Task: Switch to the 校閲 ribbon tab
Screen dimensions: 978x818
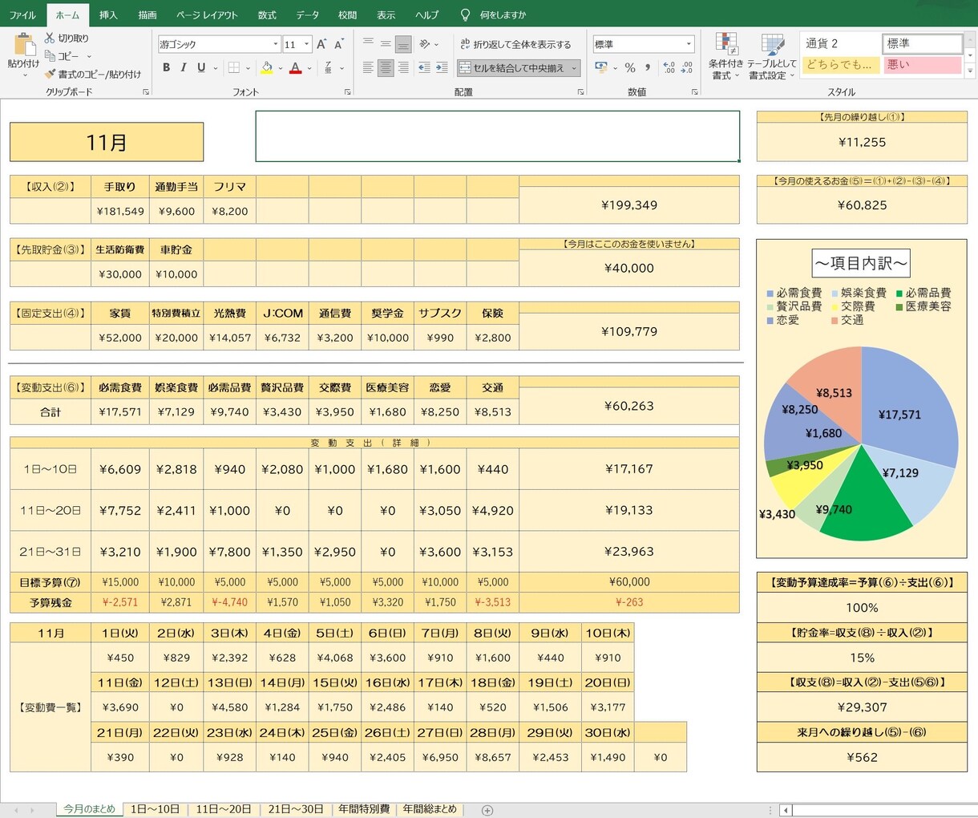Action: (x=347, y=15)
